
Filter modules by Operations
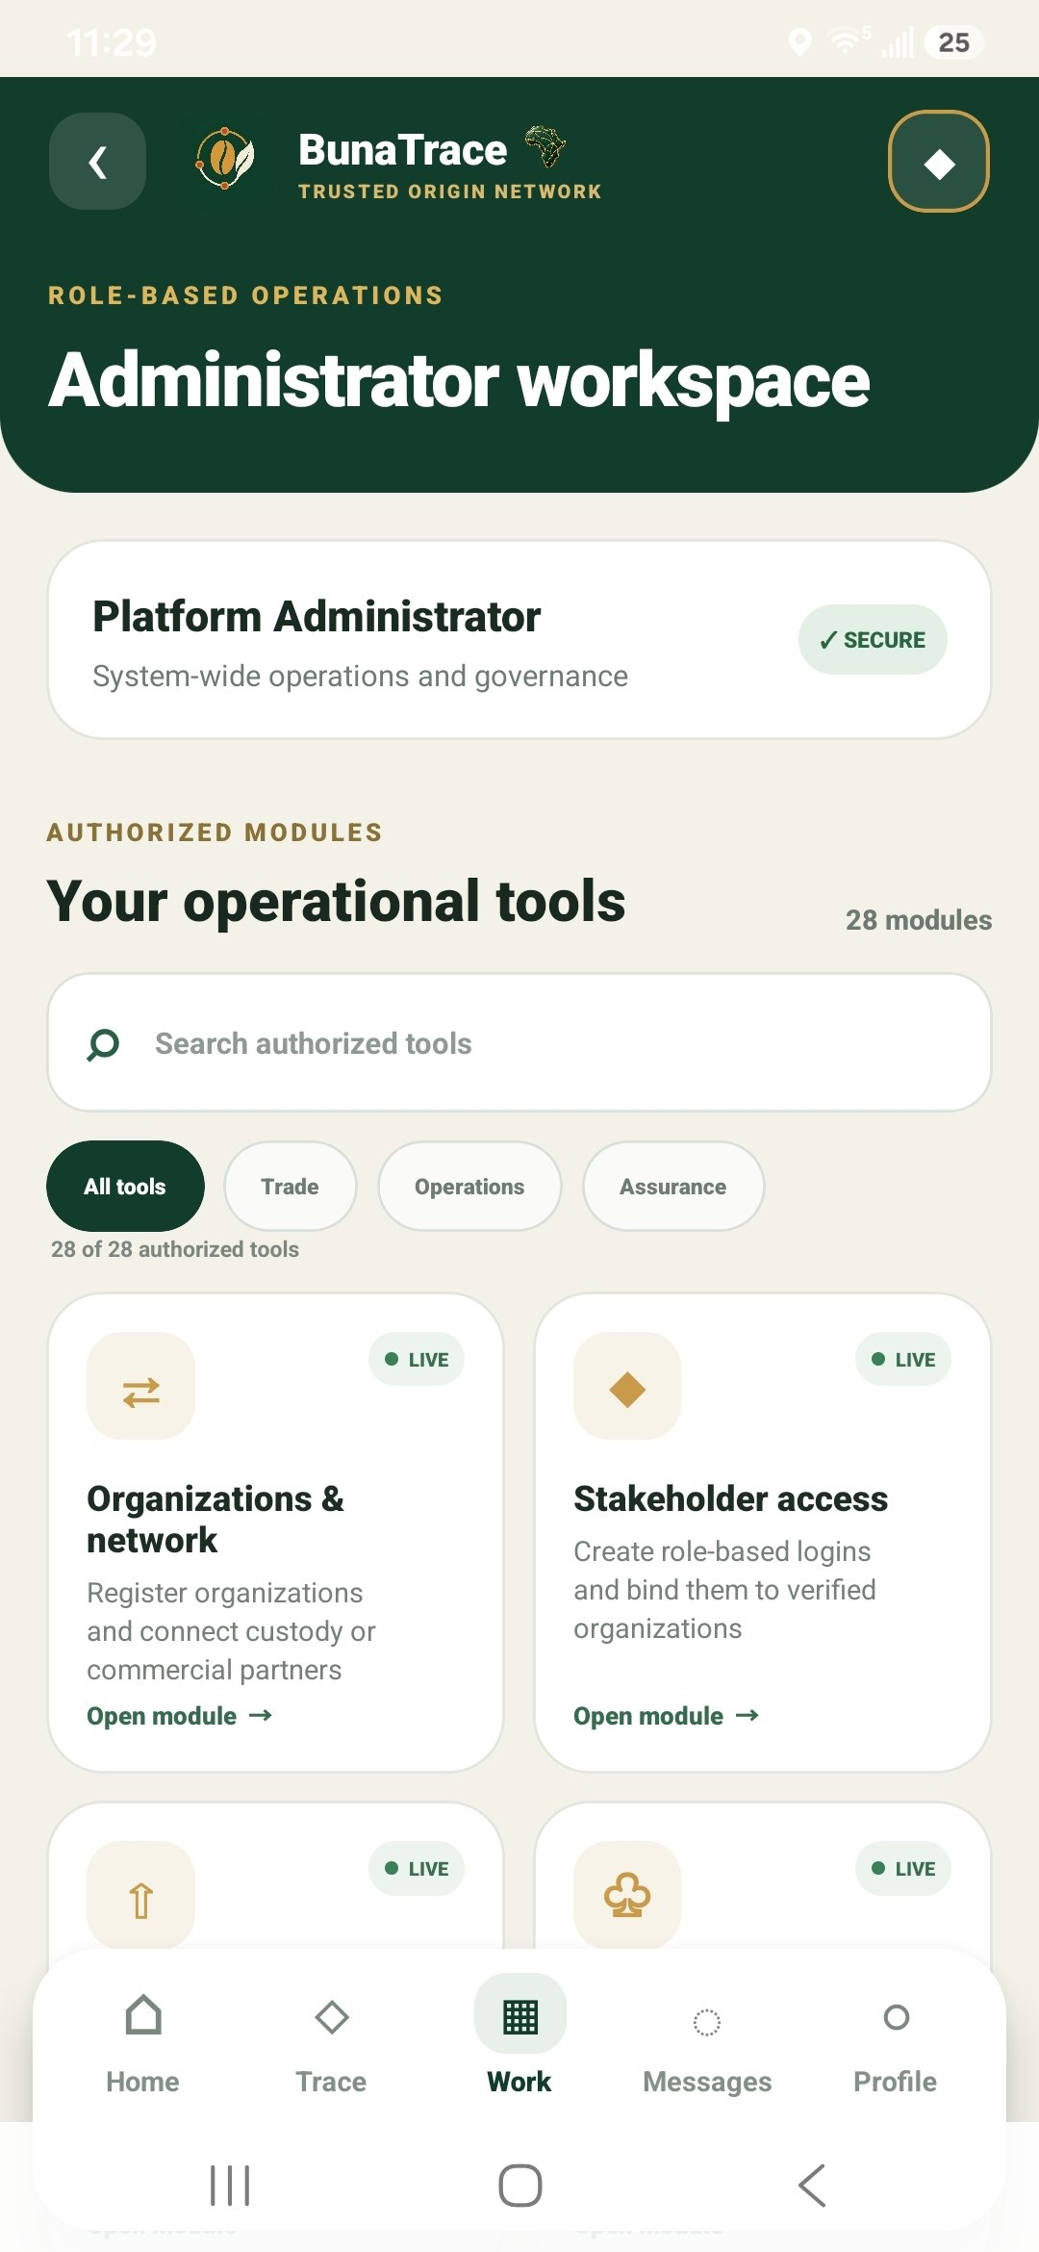coord(469,1187)
